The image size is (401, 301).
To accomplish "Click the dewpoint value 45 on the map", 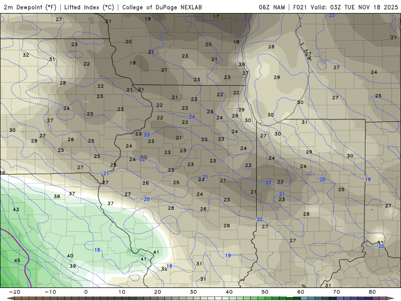I will (17, 260).
